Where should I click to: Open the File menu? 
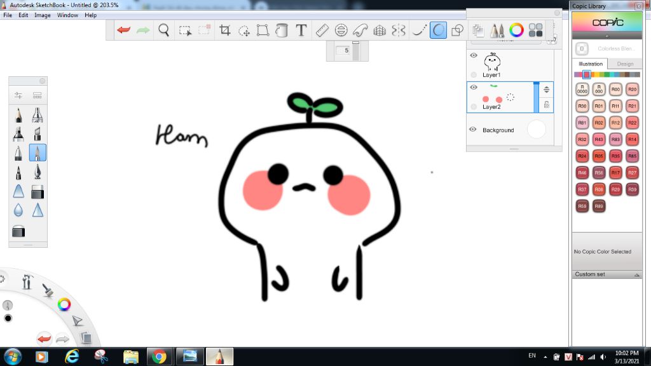tap(8, 15)
